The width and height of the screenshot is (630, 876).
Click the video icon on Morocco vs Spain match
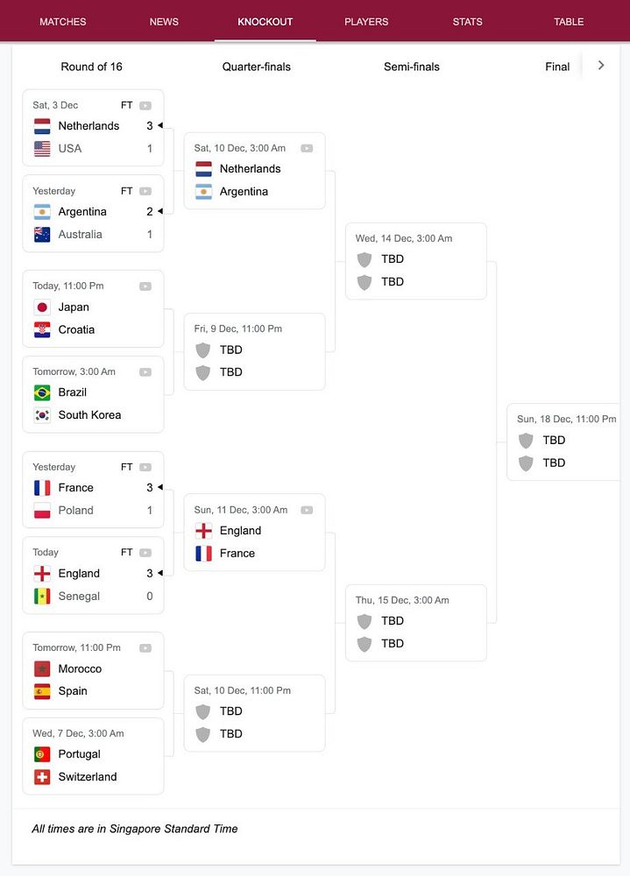point(145,648)
